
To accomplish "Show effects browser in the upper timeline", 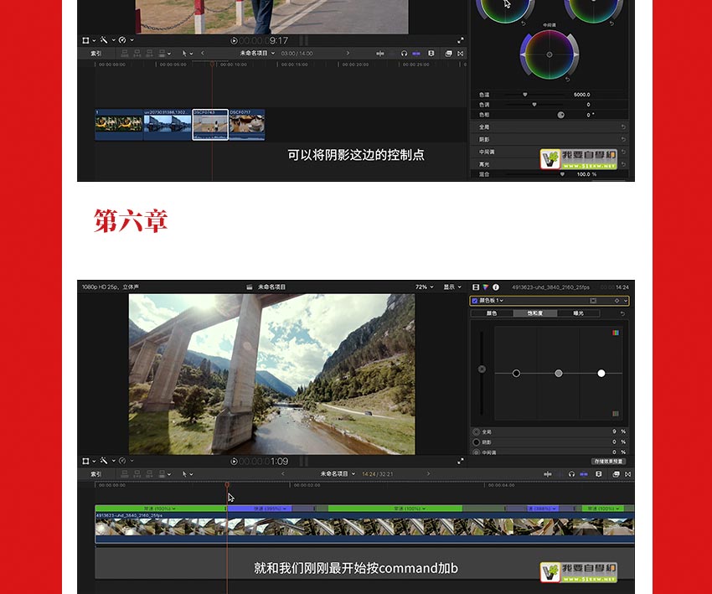I will (449, 54).
